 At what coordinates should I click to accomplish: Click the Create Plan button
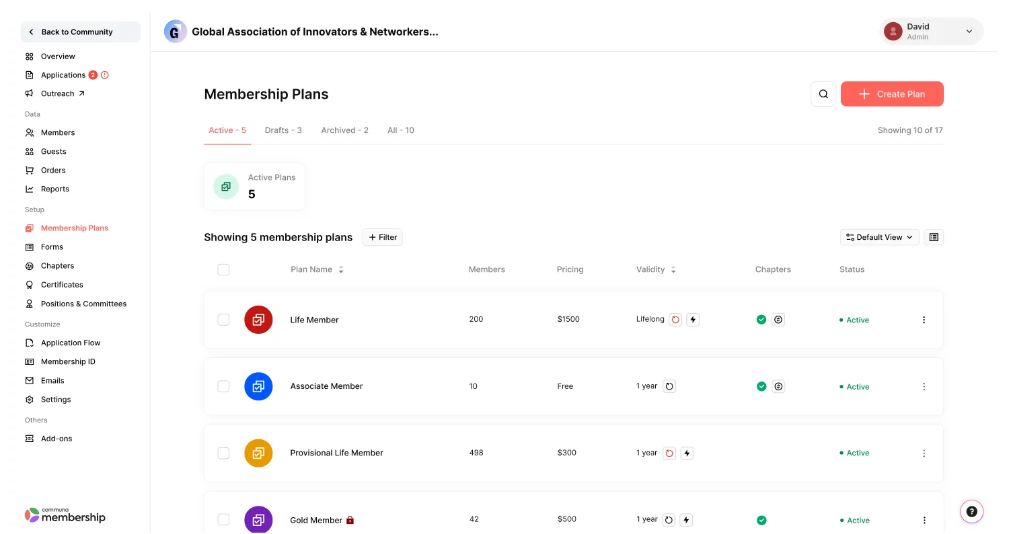[892, 93]
